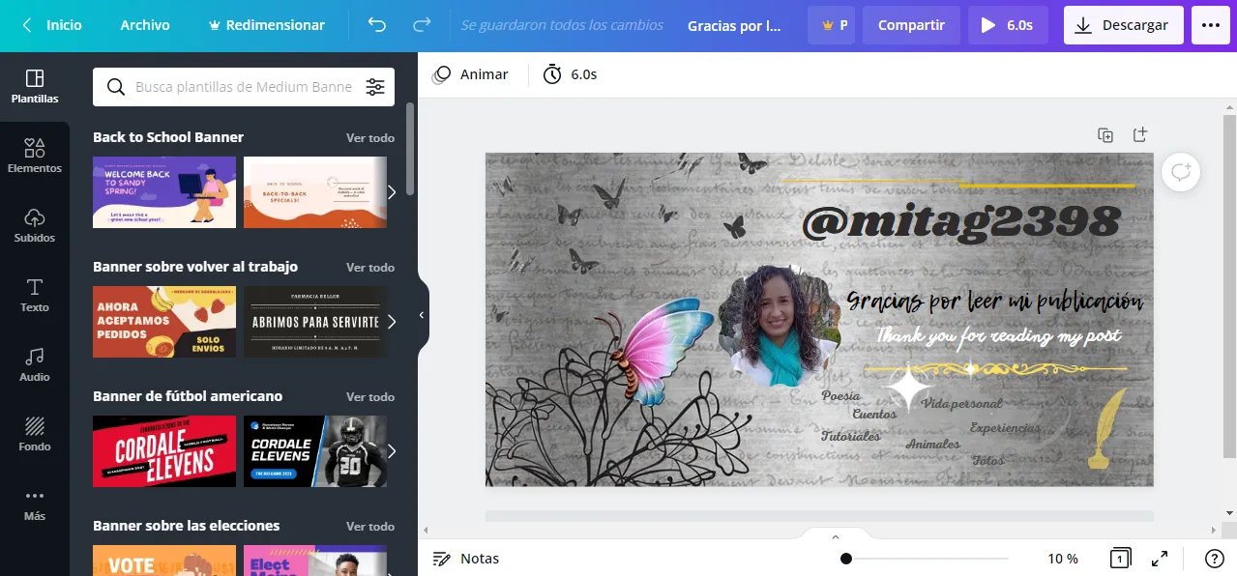
Task: Select the white sparkle star on canvas
Action: point(907,388)
